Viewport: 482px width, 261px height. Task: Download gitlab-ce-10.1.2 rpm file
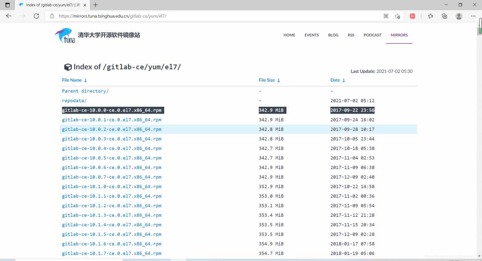point(112,206)
